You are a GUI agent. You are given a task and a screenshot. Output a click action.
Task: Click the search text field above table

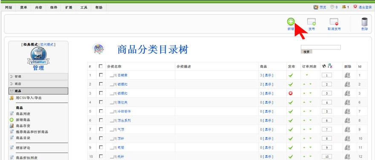pos(321,47)
